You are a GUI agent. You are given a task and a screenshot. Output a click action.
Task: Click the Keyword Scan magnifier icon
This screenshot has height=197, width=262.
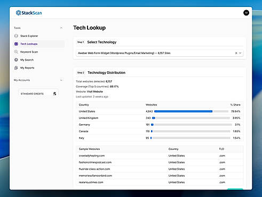[16, 52]
